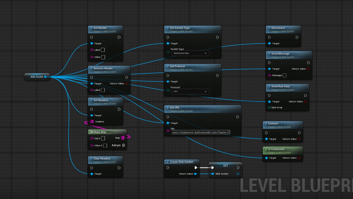Image resolution: width=353 pixels, height=199 pixels.
Task: Click Create Web Socket's Return Value pin
Action: coord(196,174)
